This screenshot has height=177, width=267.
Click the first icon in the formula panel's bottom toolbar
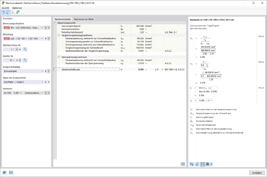(x=192, y=164)
